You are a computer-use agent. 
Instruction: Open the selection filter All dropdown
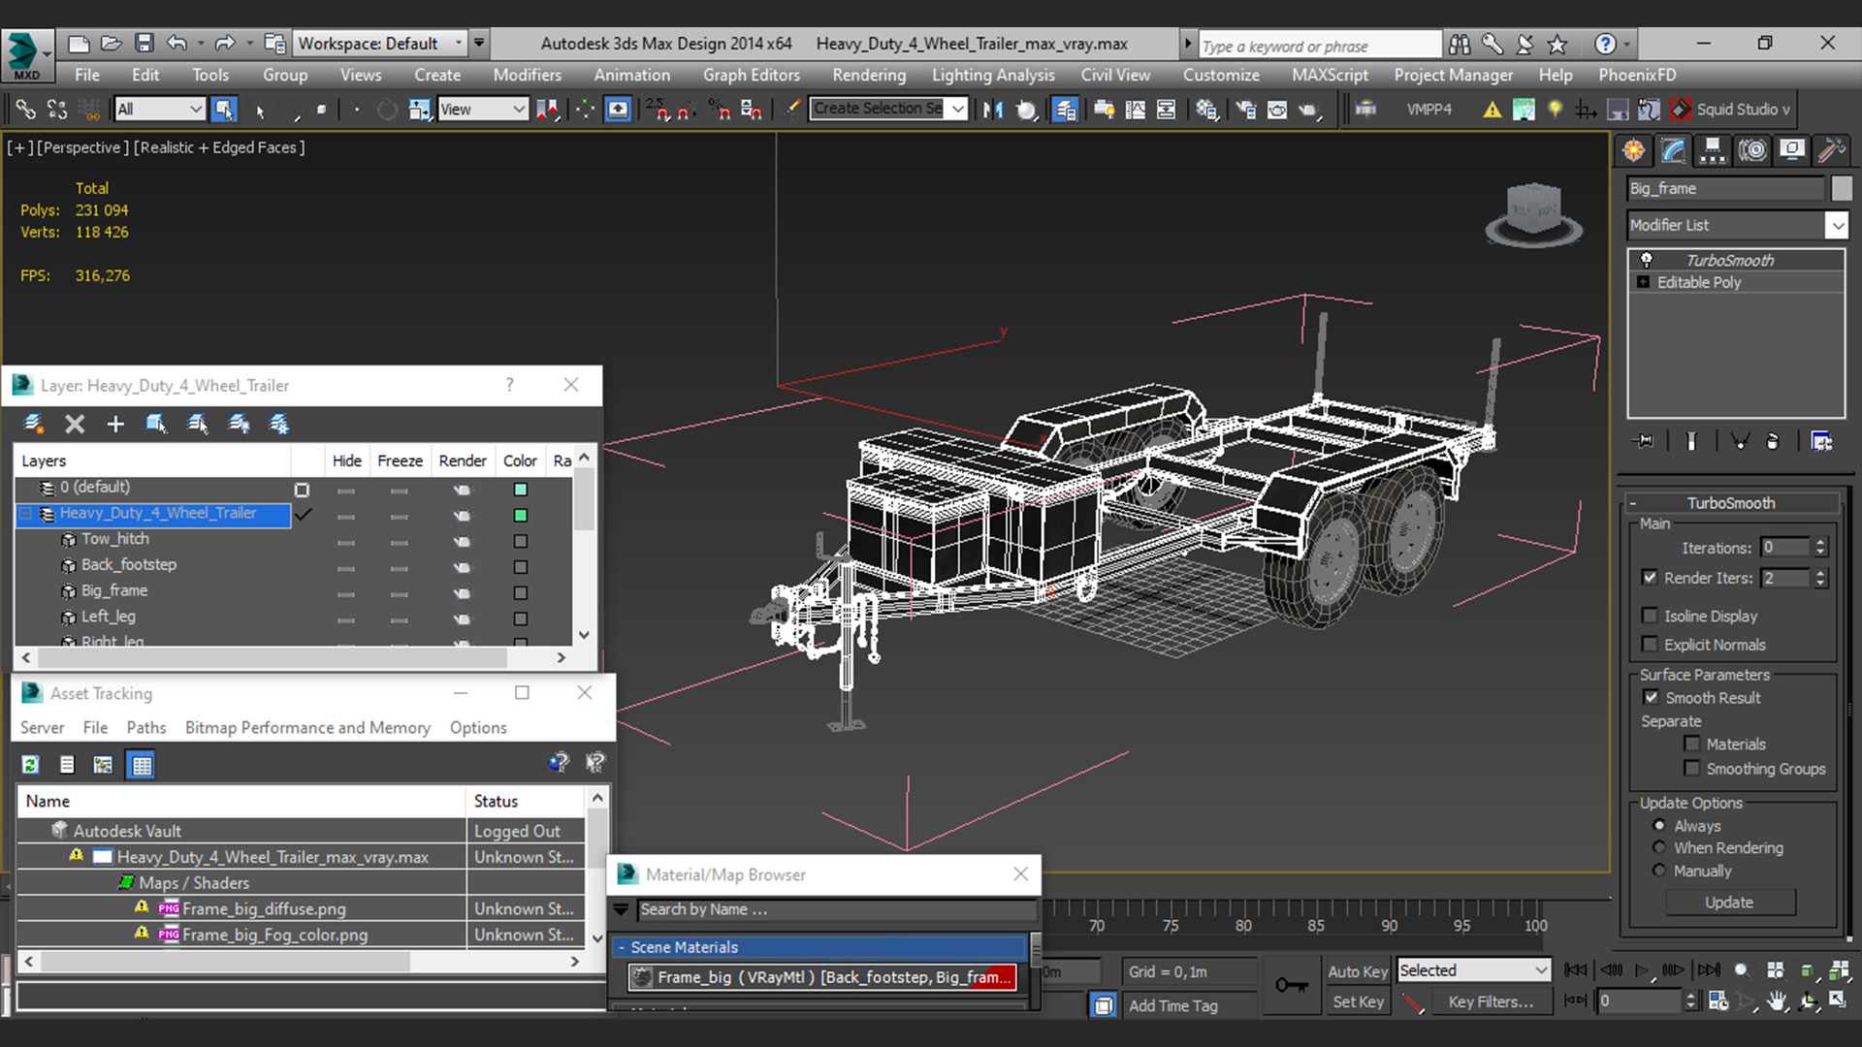159,110
